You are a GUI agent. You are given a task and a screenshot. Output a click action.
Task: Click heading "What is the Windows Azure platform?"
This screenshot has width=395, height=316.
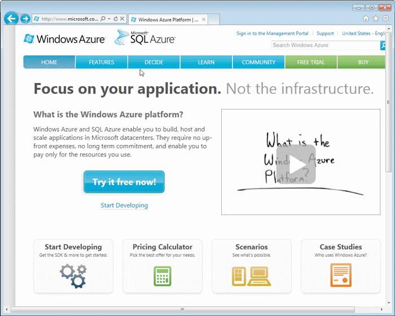point(108,115)
